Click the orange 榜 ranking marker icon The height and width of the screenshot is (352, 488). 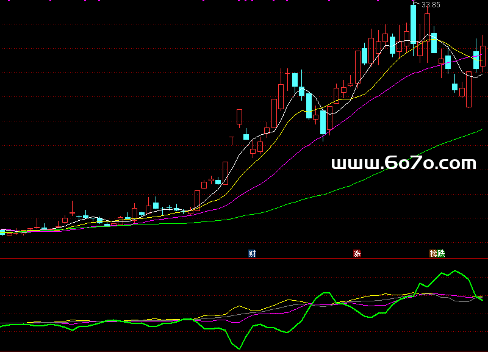(434, 253)
